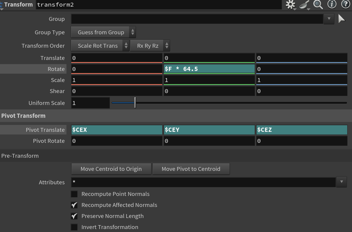Open Scale Rot Trans order dropdown

click(100, 46)
